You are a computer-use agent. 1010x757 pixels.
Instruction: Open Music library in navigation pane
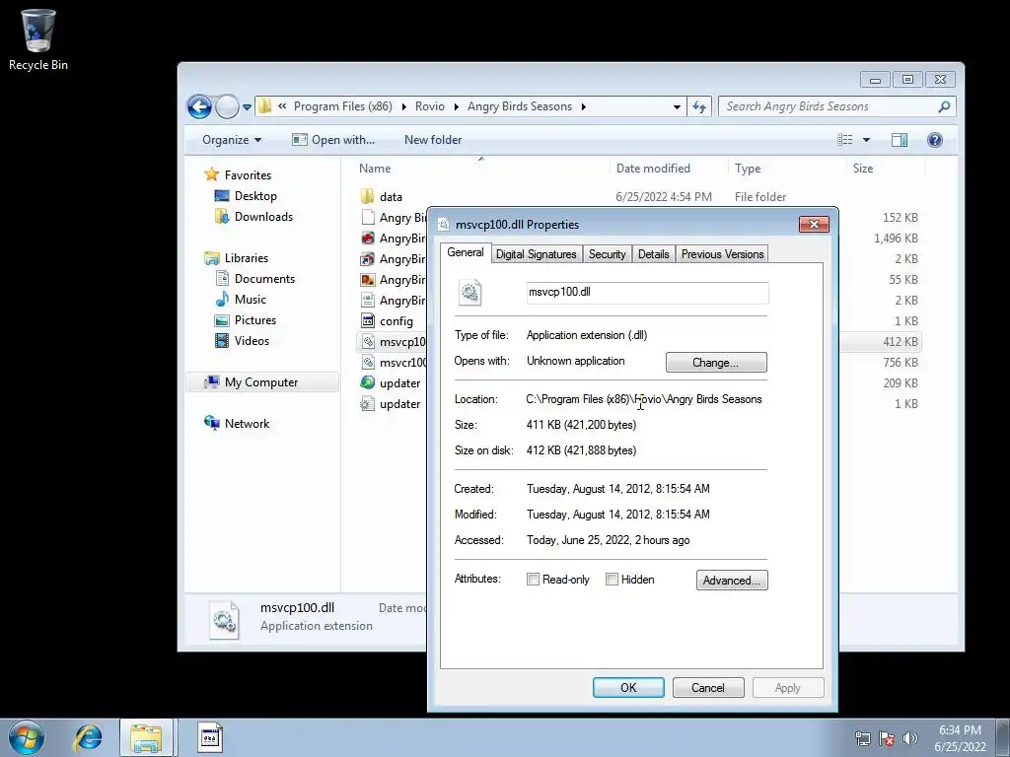pyautogui.click(x=241, y=300)
